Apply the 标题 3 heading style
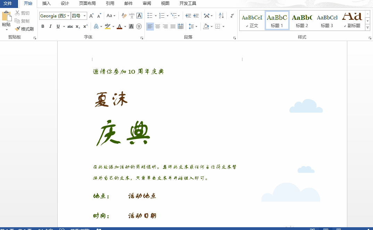373x230 pixels. 327,20
